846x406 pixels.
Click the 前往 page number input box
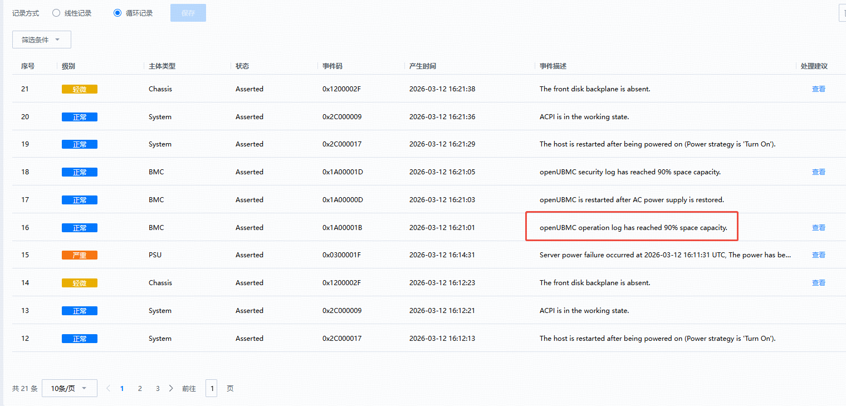(x=211, y=388)
